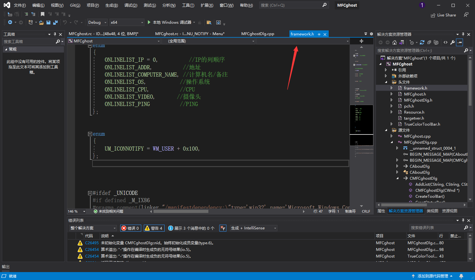Click the Open File folder icon

click(41, 22)
